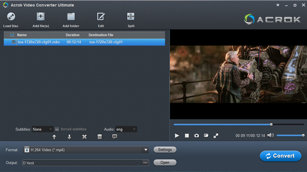The image size is (307, 172).
Task: Play the preview video
Action: 177,136
